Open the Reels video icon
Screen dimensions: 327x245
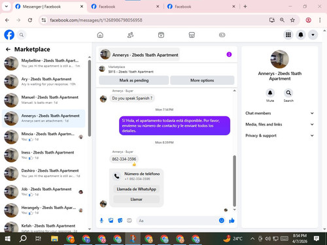pyautogui.click(x=161, y=35)
